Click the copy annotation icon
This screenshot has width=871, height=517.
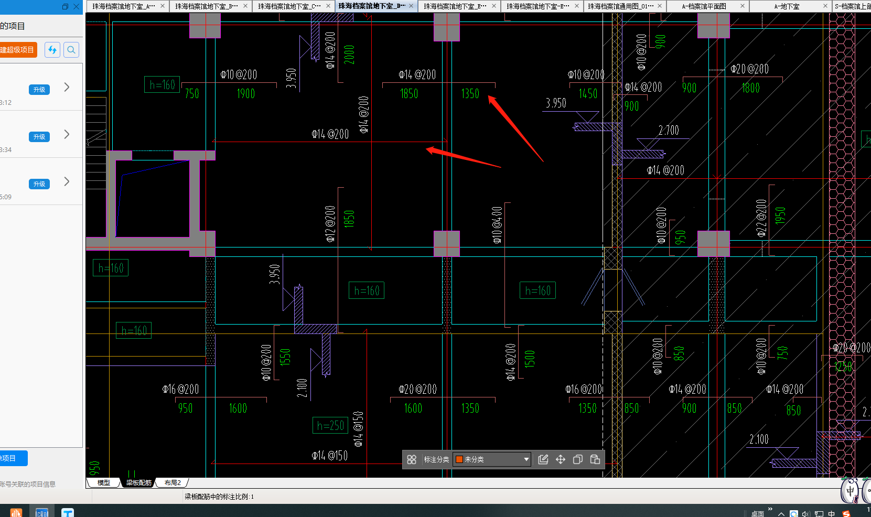click(x=578, y=459)
